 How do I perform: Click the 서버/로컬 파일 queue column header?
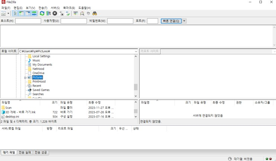coord(21,128)
